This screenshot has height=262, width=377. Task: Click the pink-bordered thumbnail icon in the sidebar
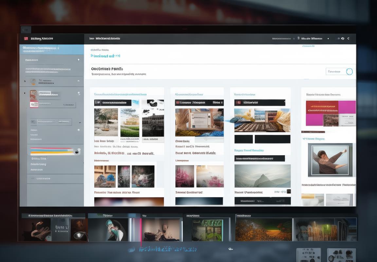(x=34, y=104)
